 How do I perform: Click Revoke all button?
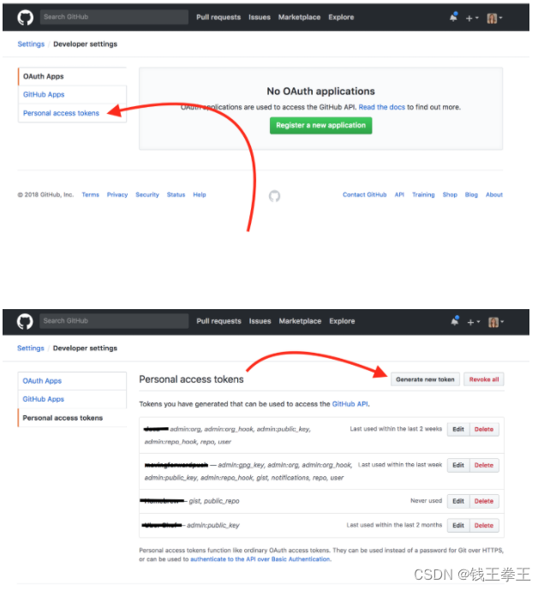click(x=484, y=379)
